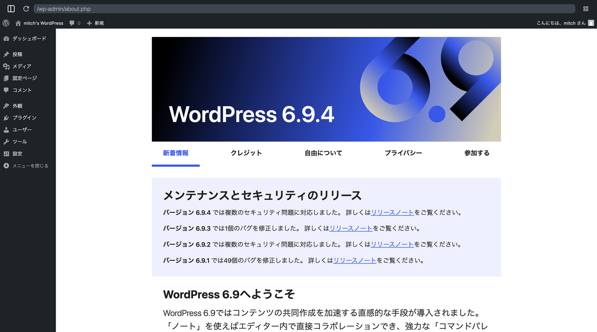Create new content with the 新規 button
The image size is (597, 332).
[95, 23]
